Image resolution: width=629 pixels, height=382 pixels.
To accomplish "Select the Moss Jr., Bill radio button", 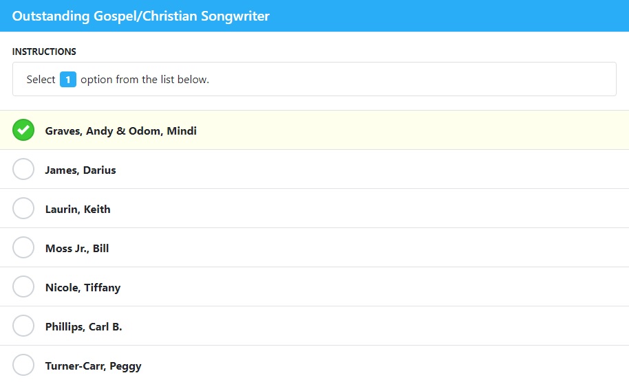I will [23, 247].
